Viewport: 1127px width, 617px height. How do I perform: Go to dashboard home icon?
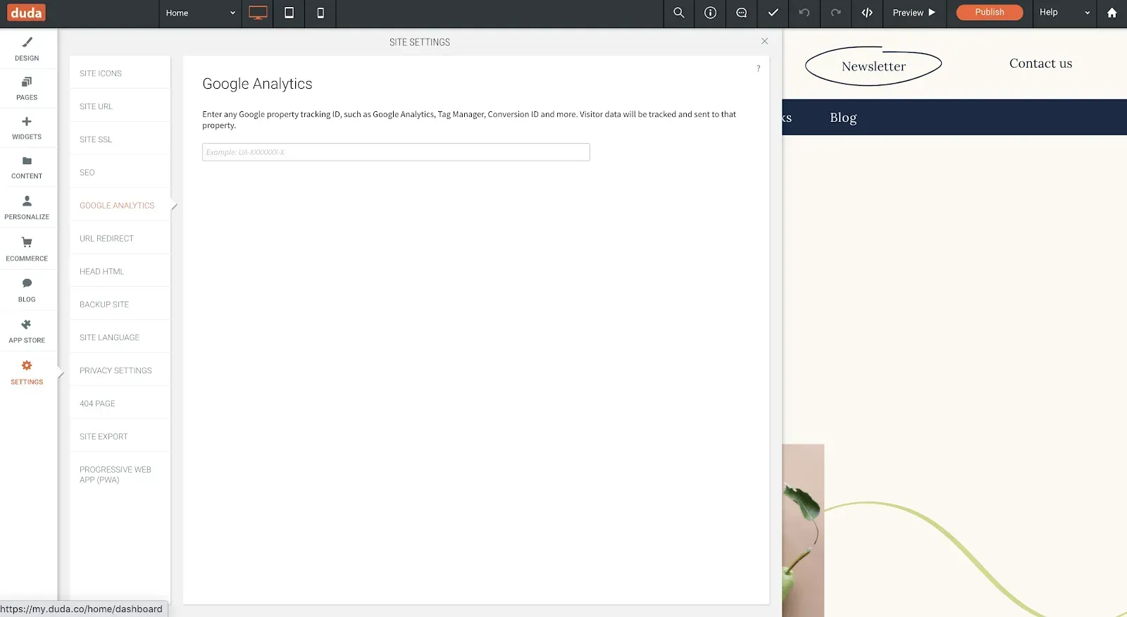[x=1112, y=13]
